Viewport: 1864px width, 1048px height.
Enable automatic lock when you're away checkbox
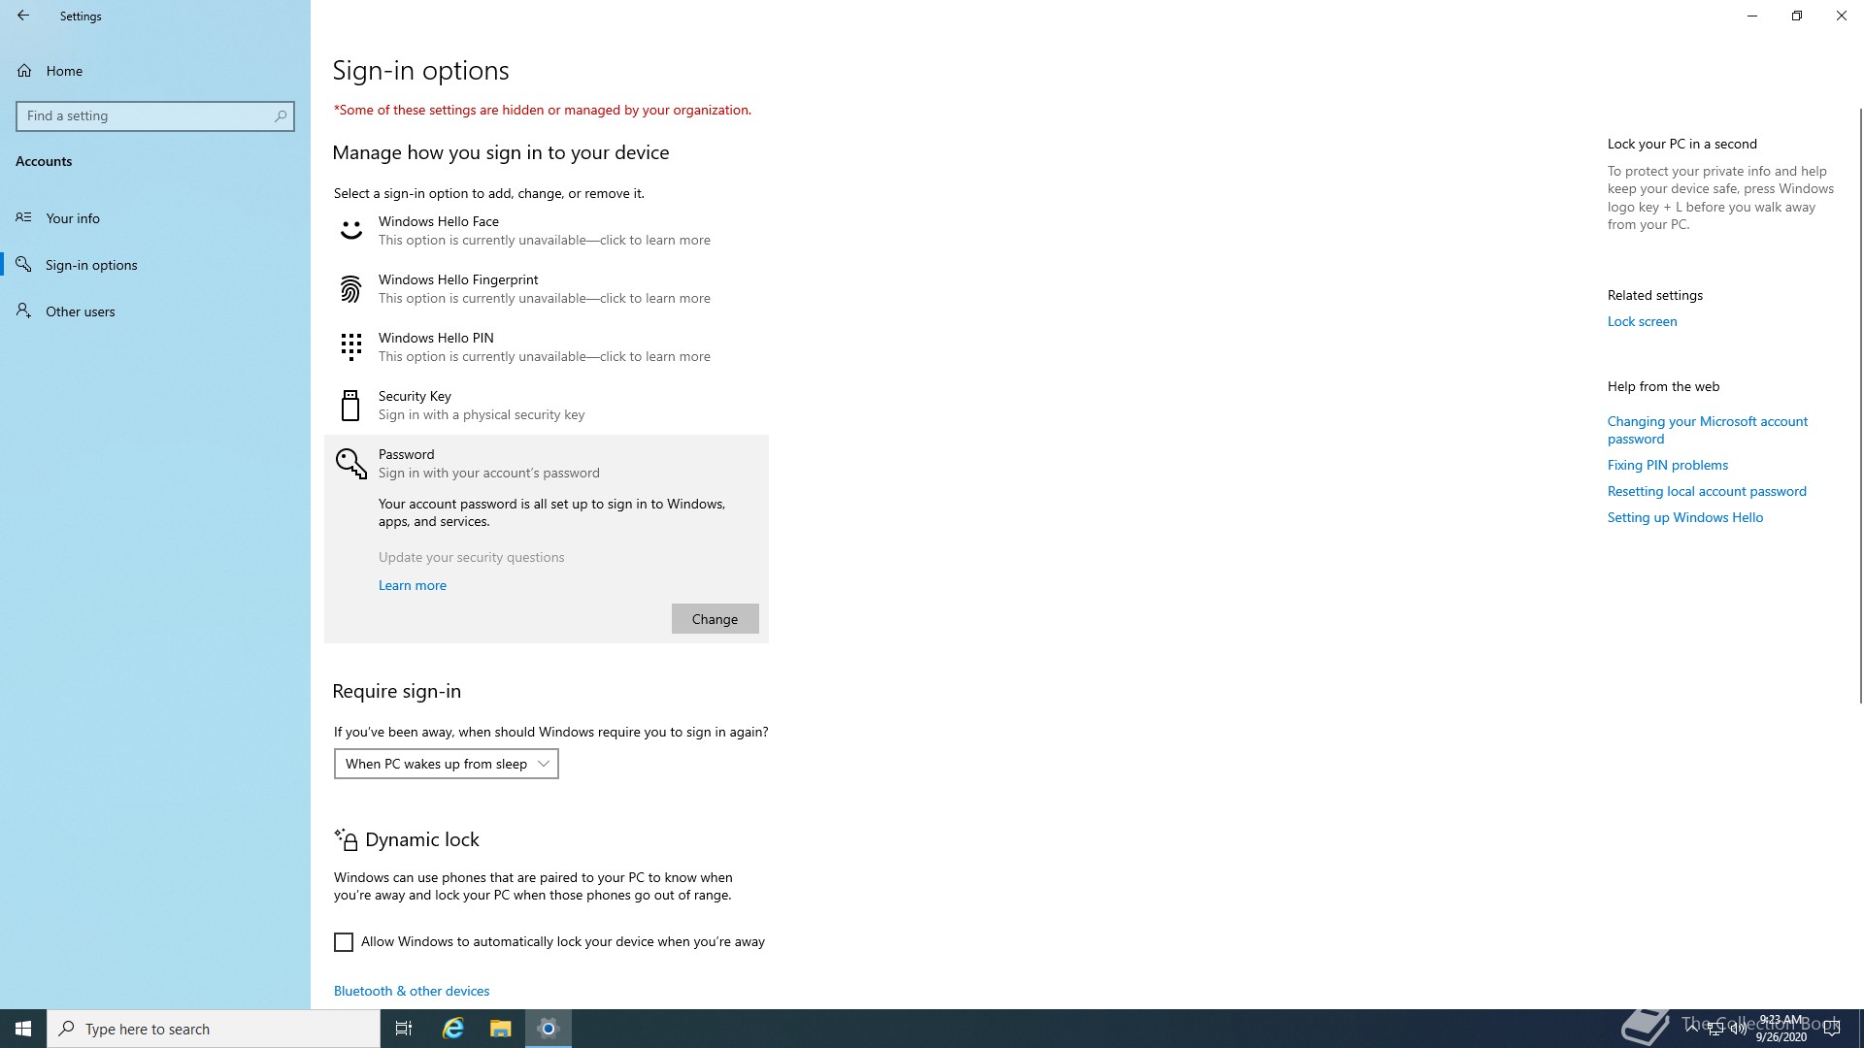coord(344,942)
